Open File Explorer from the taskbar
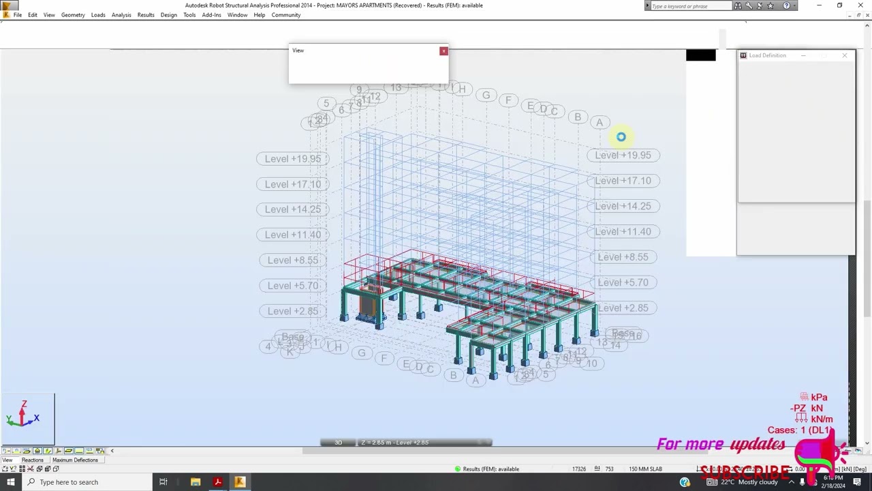This screenshot has height=491, width=872. 196,482
